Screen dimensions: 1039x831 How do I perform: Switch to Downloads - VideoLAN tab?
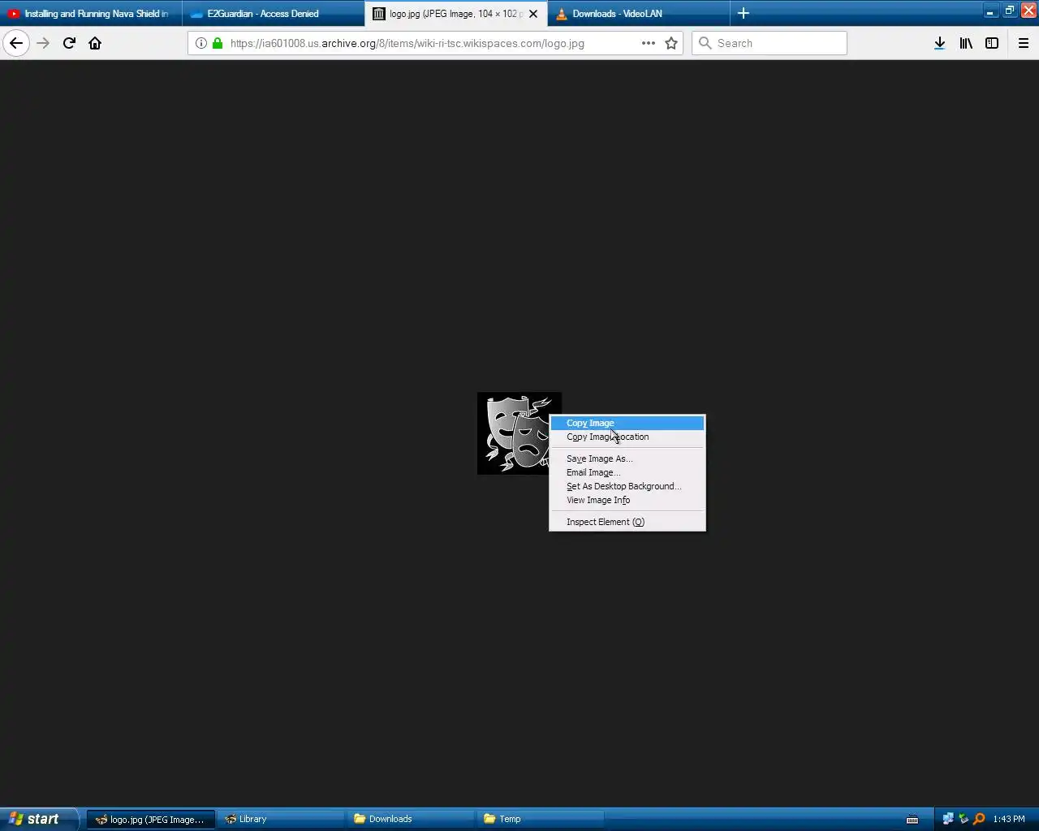(639, 14)
